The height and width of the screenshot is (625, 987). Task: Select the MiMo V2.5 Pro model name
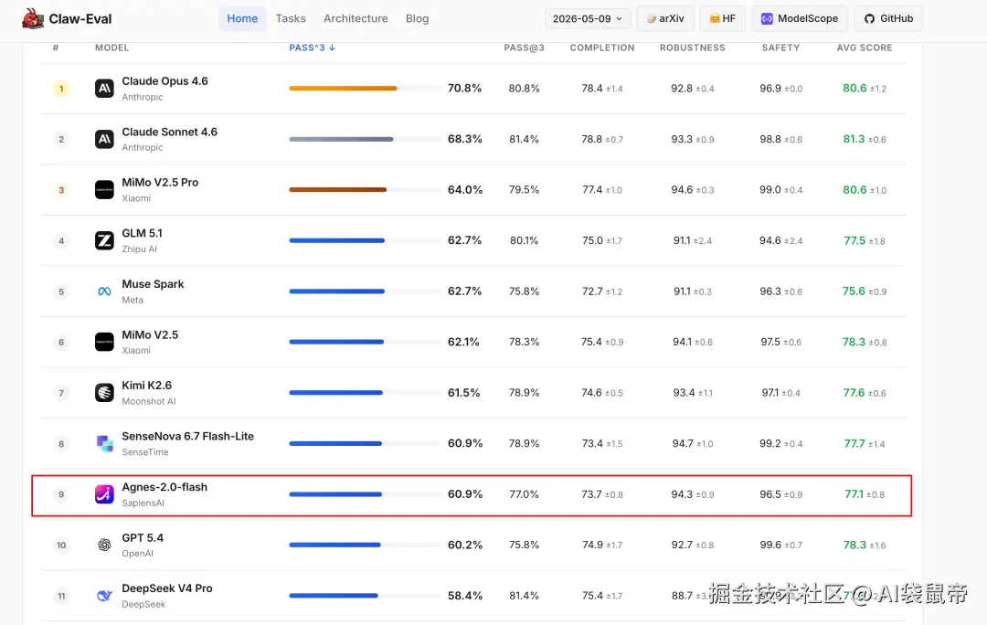[x=160, y=183]
